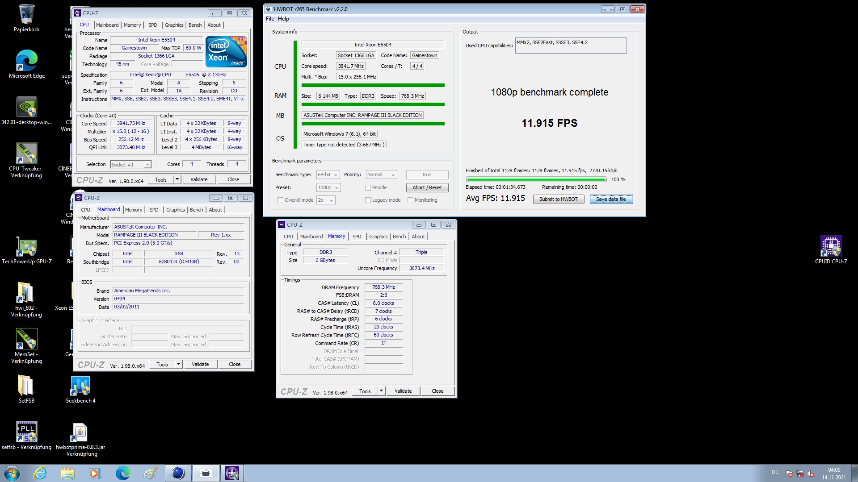Viewport: 858px width, 482px height.
Task: Click the network tray icon
Action: point(800,474)
